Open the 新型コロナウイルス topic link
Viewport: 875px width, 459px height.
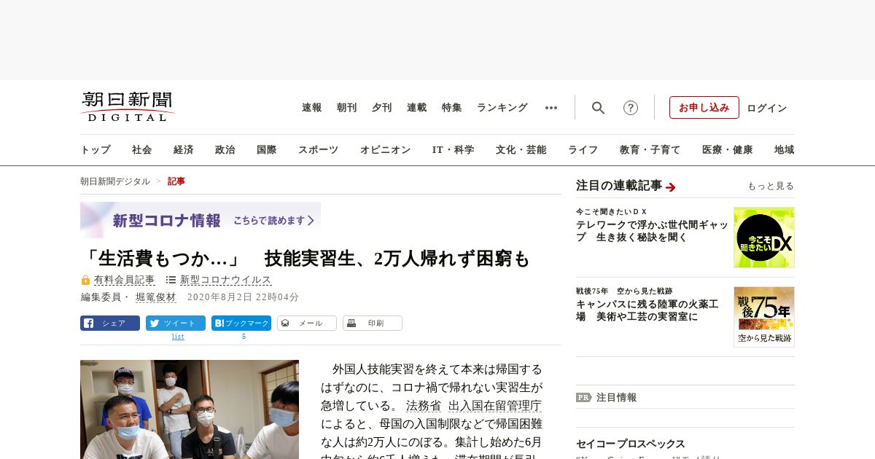226,280
